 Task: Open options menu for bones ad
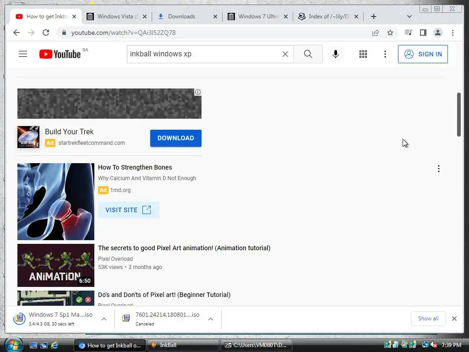[438, 169]
